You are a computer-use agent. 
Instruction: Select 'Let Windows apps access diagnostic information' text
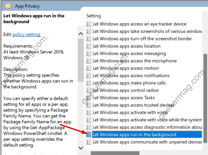(147, 127)
